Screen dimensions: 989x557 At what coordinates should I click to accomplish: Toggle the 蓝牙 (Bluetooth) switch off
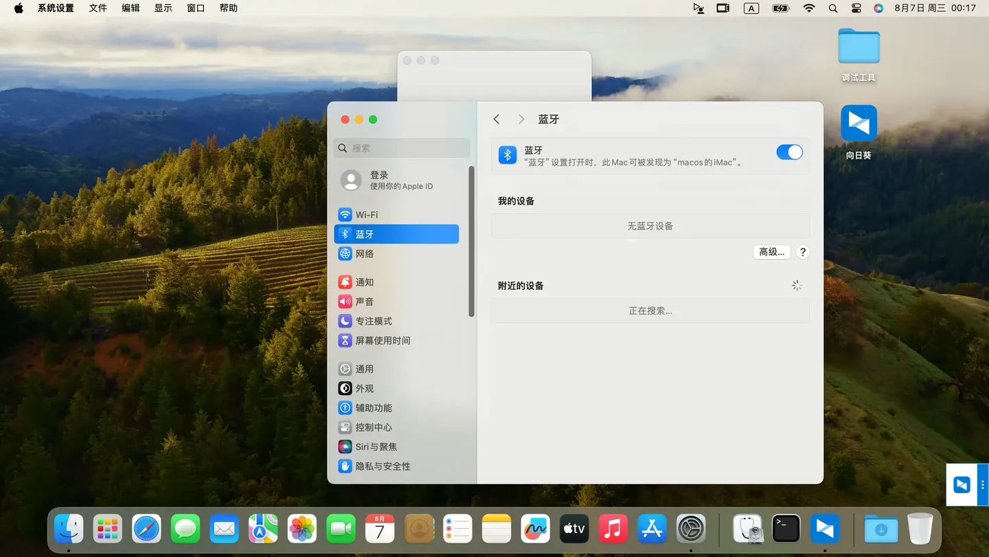(x=789, y=152)
